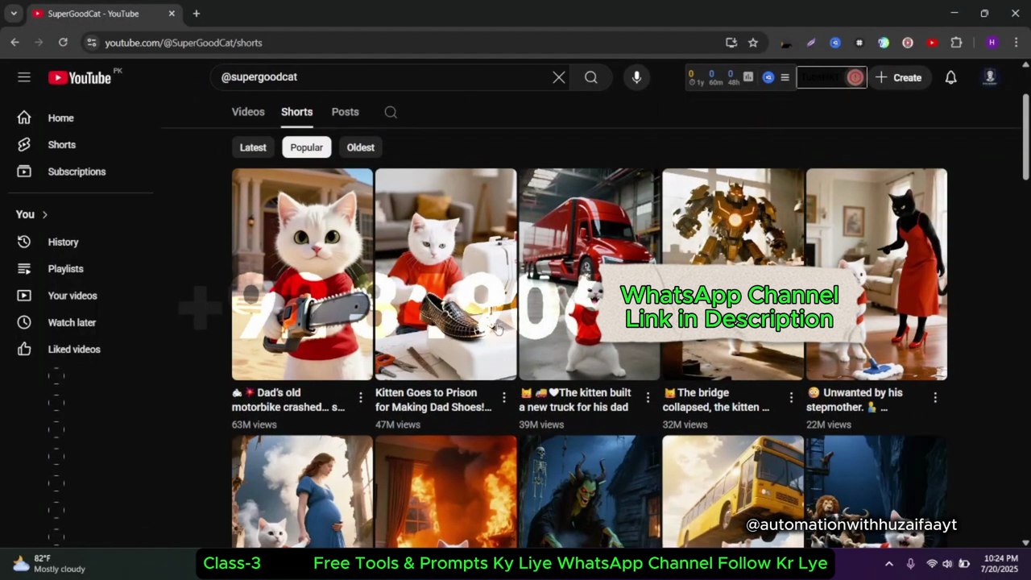Open the Chrome three-dot menu
The image size is (1031, 580).
tap(1015, 43)
